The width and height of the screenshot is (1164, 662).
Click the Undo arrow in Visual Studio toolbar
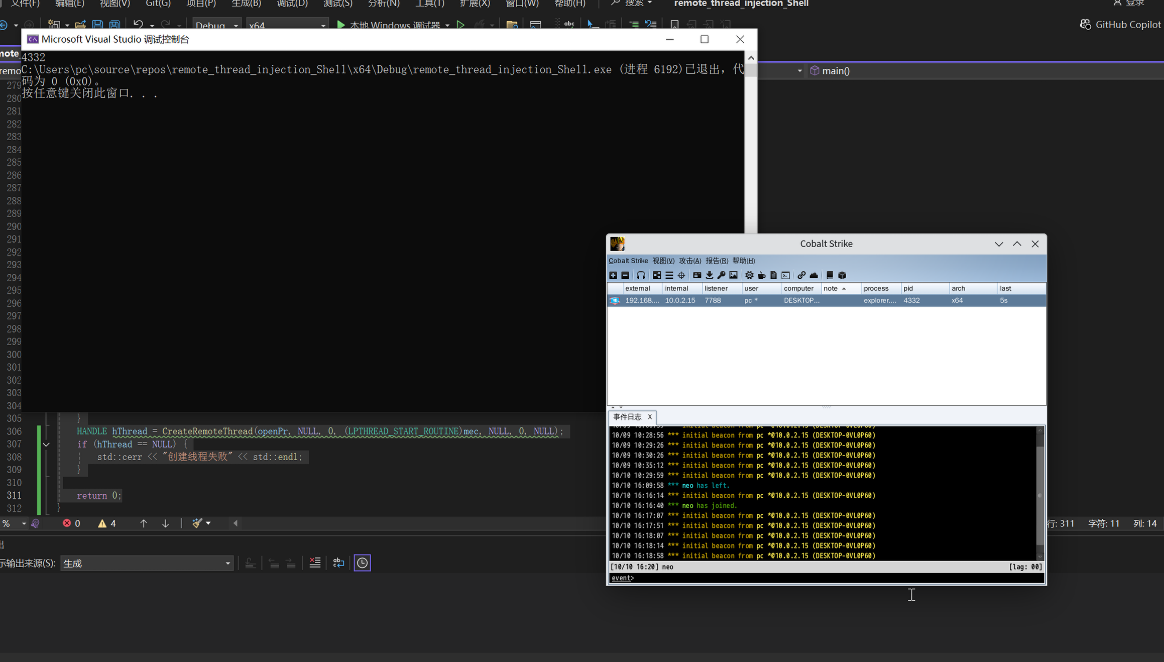tap(138, 25)
